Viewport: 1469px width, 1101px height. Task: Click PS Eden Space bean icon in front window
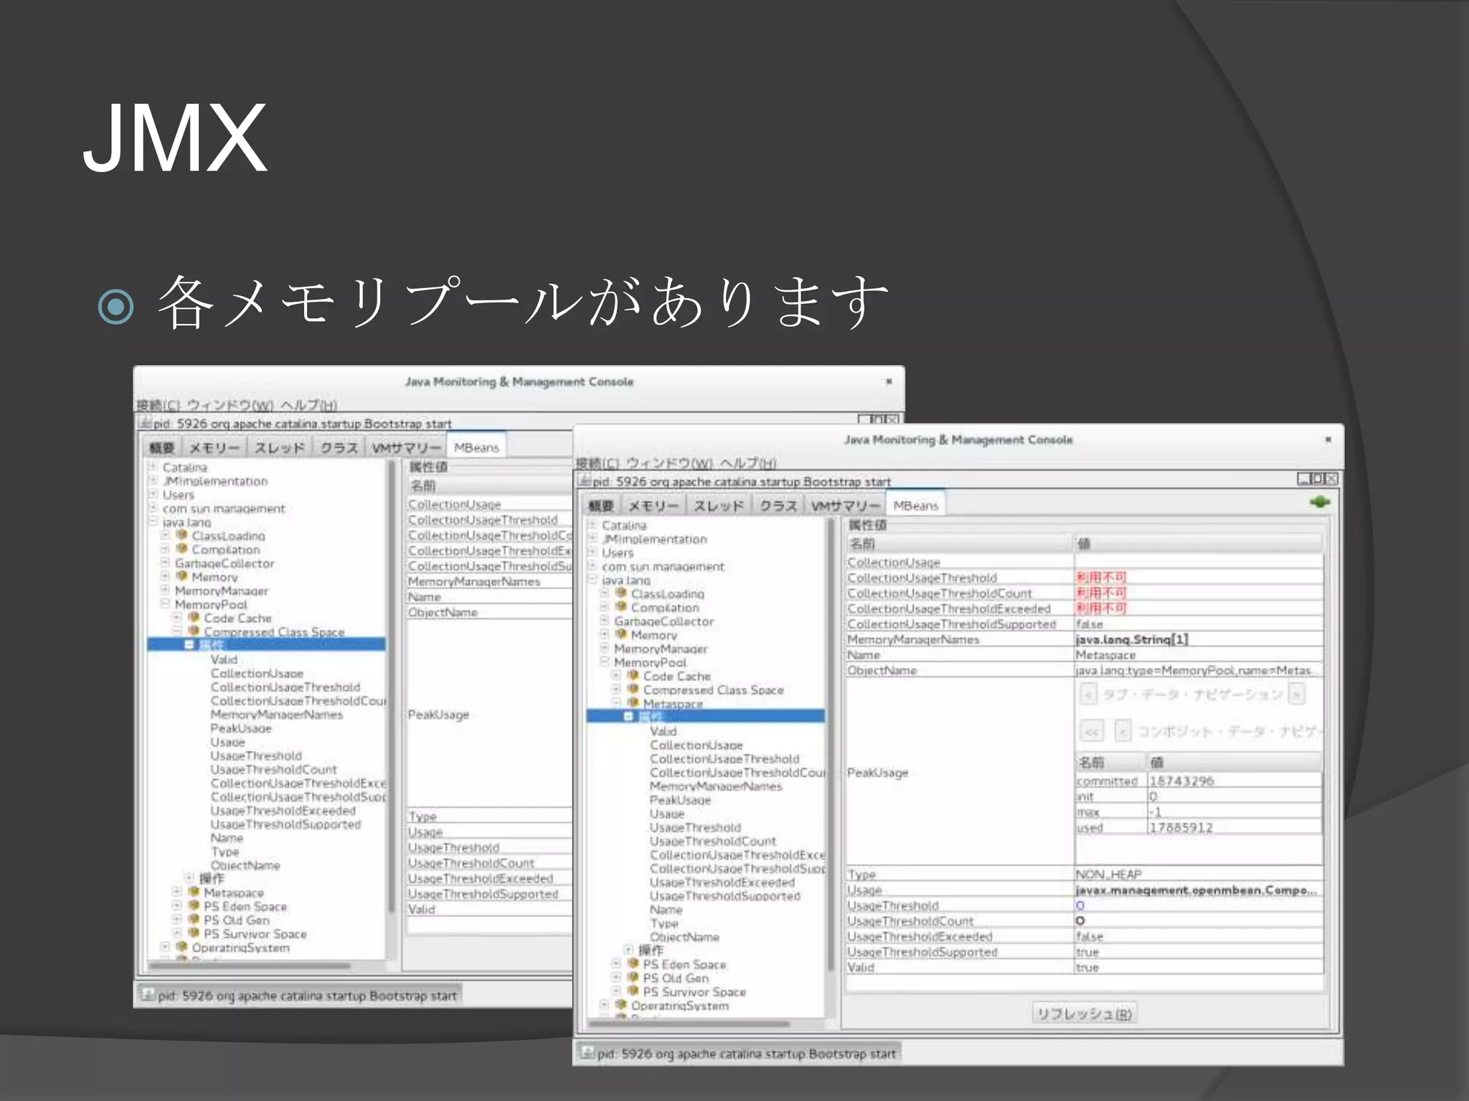[633, 964]
